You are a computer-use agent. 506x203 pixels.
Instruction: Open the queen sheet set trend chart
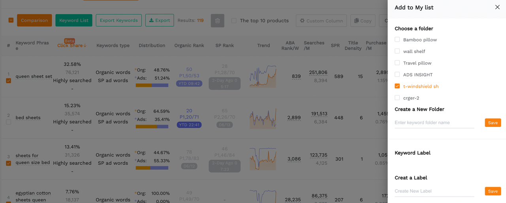point(263,76)
